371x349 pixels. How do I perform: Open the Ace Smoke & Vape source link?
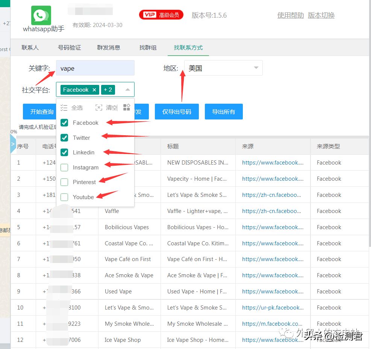coord(273,275)
